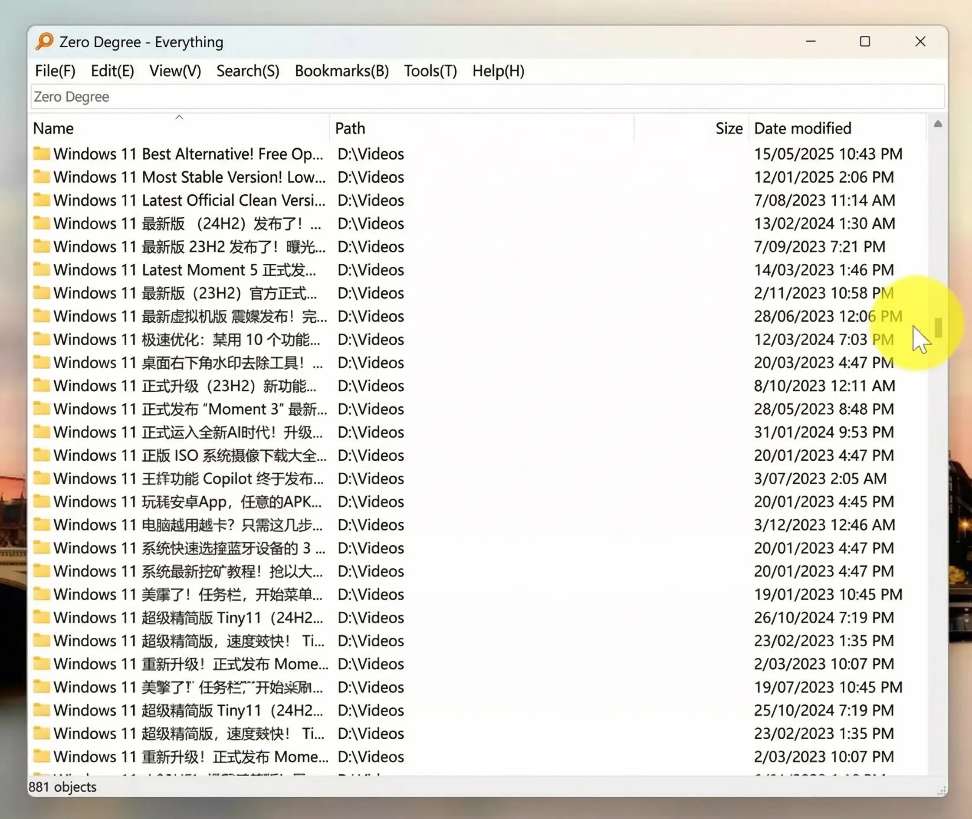The image size is (972, 819).
Task: Click the Everything magnifier icon in the title bar
Action: 44,41
